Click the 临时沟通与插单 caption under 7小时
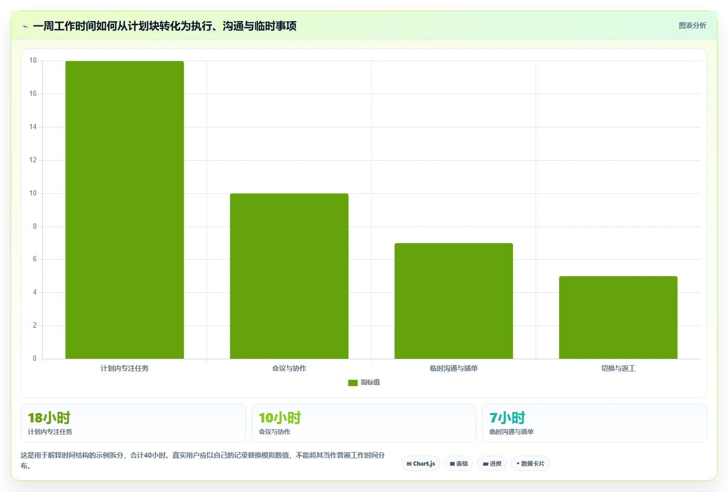 pos(511,432)
